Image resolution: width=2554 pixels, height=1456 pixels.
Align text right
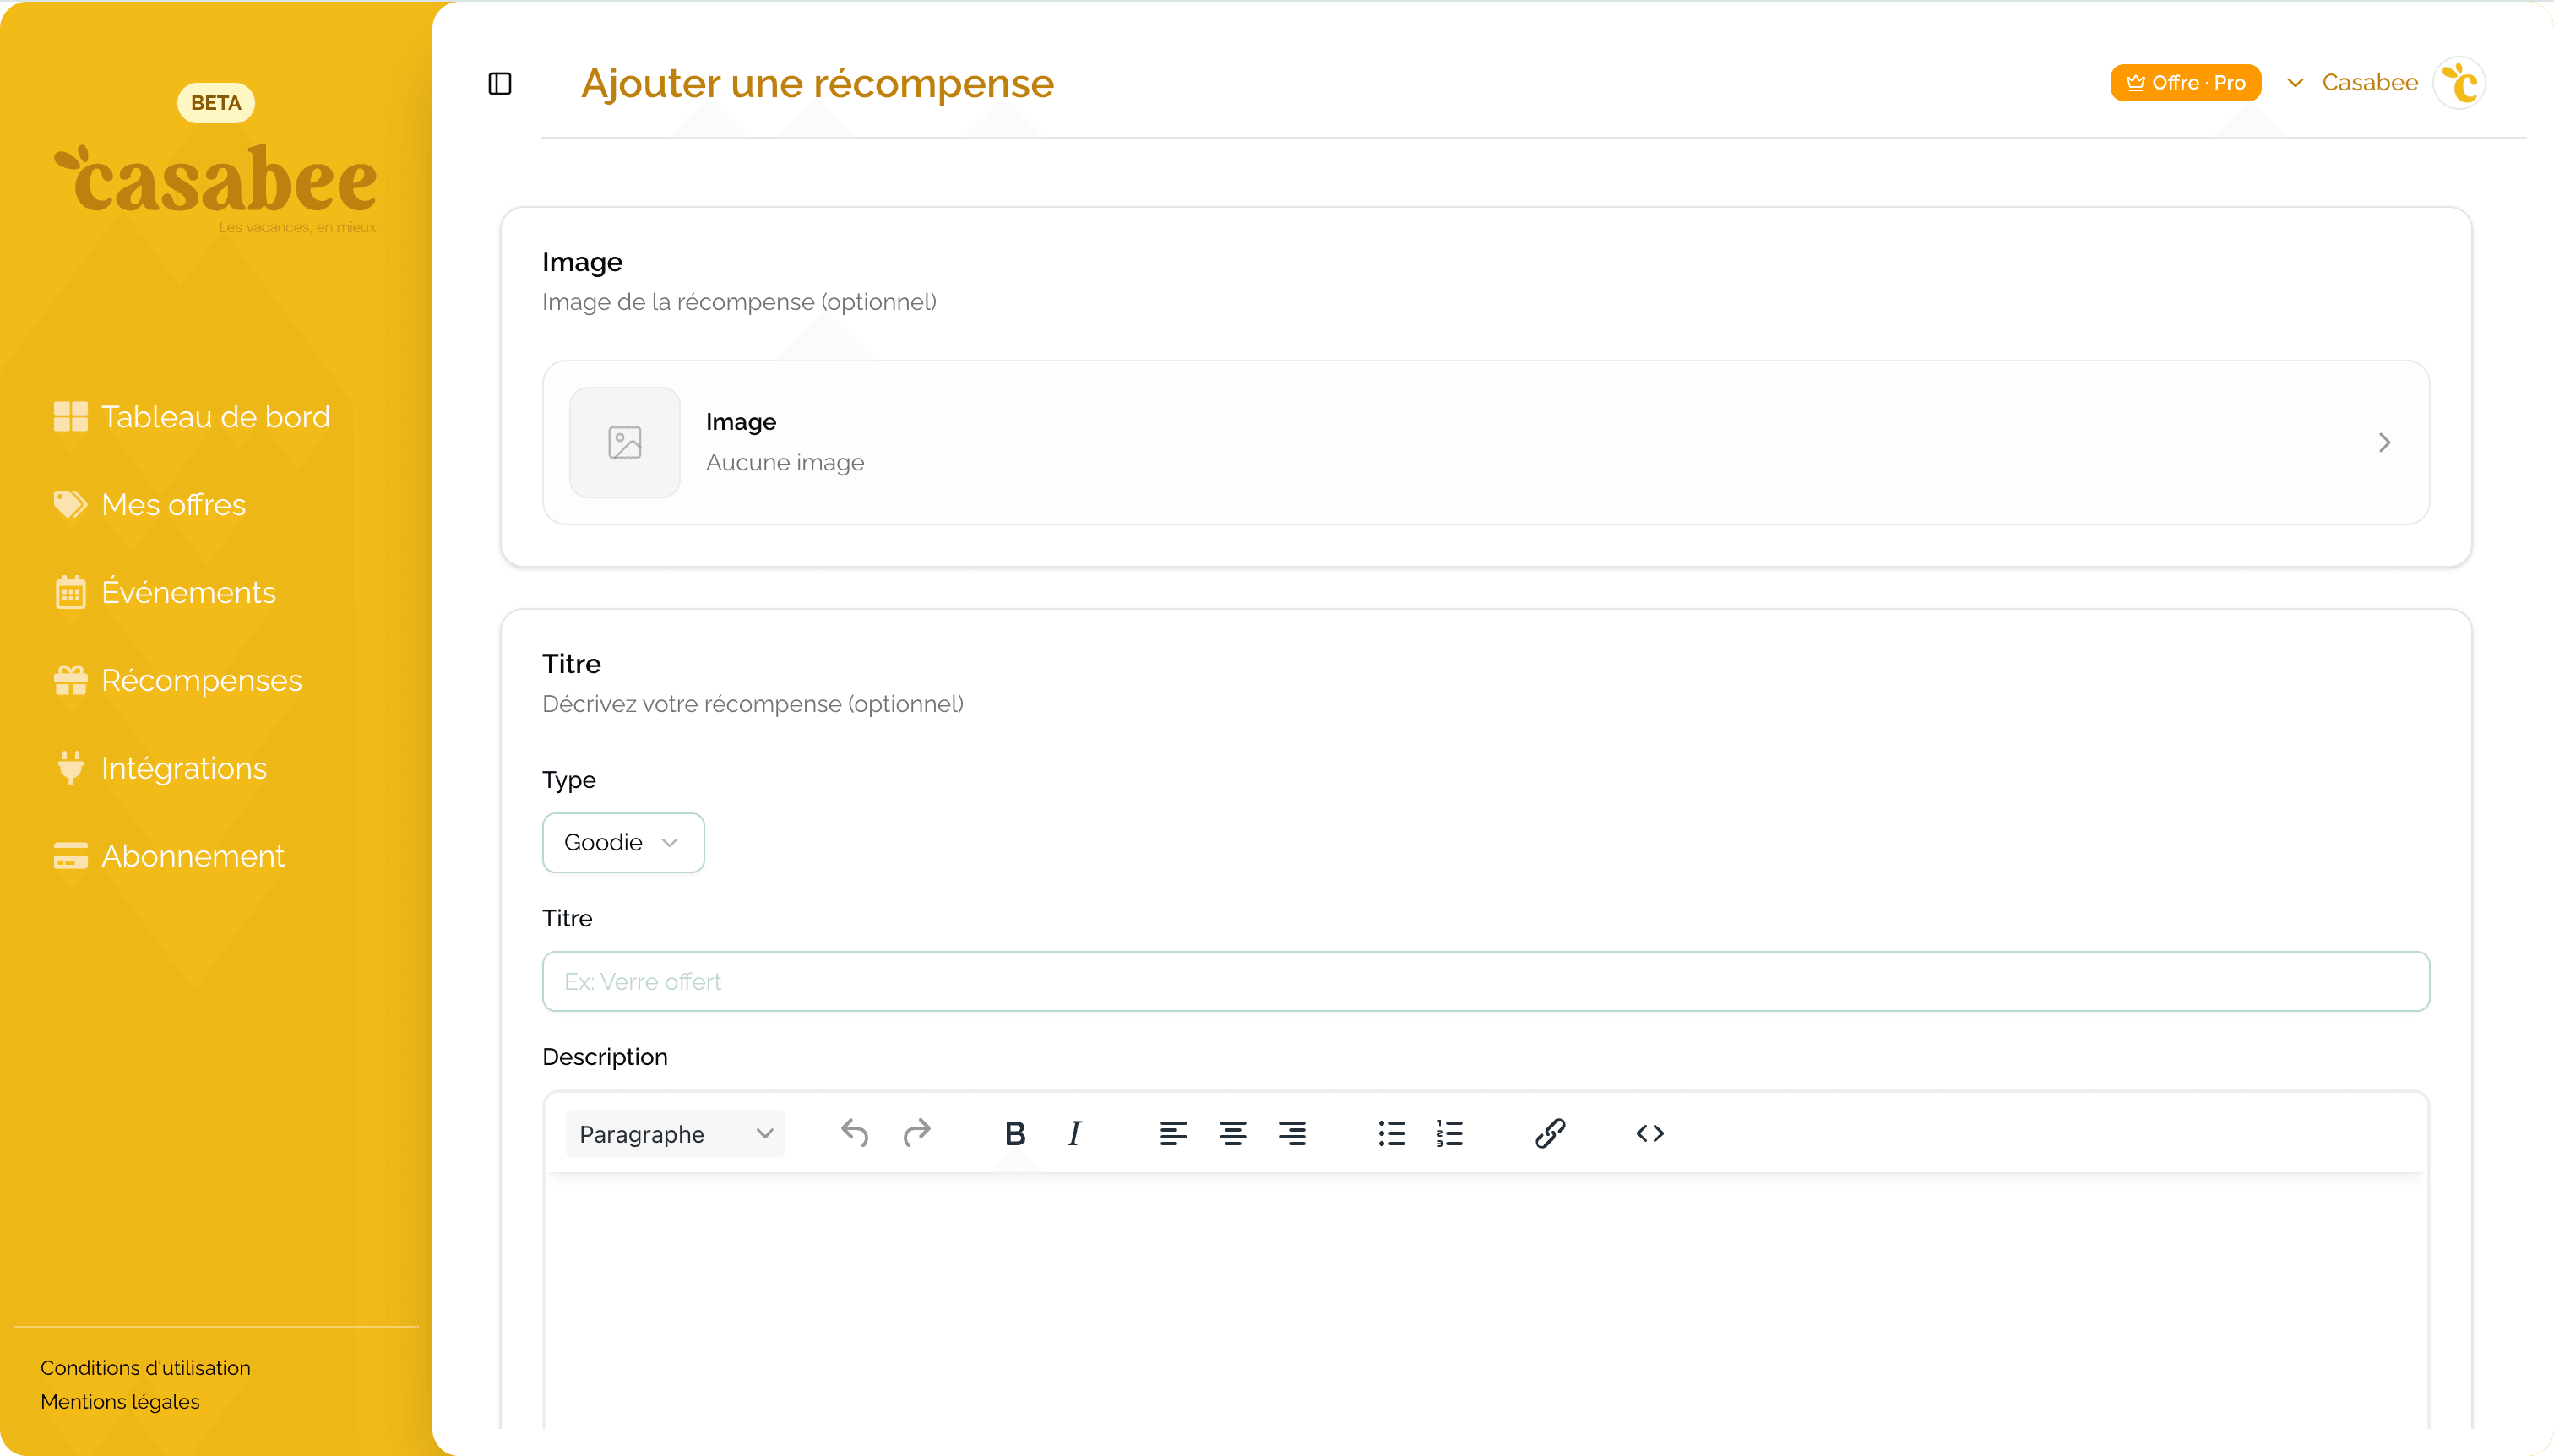point(1292,1133)
